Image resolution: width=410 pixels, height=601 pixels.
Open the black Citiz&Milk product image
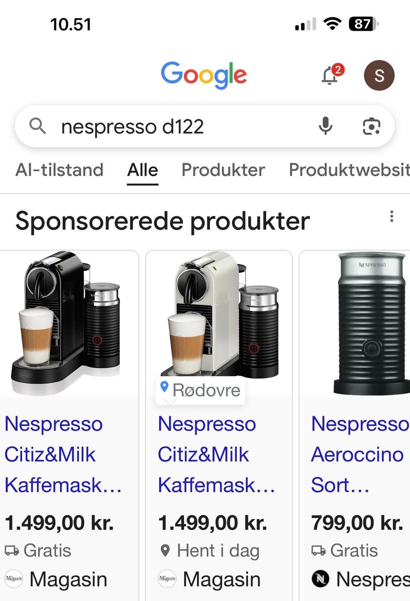coord(68,323)
